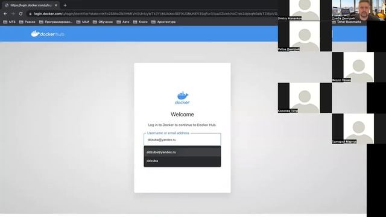
Task: Close the login.docker.com tab
Action: pos(56,5)
